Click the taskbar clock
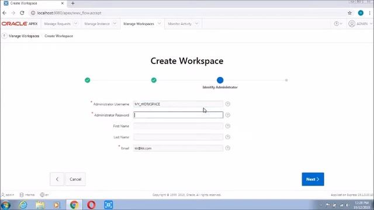 362,205
